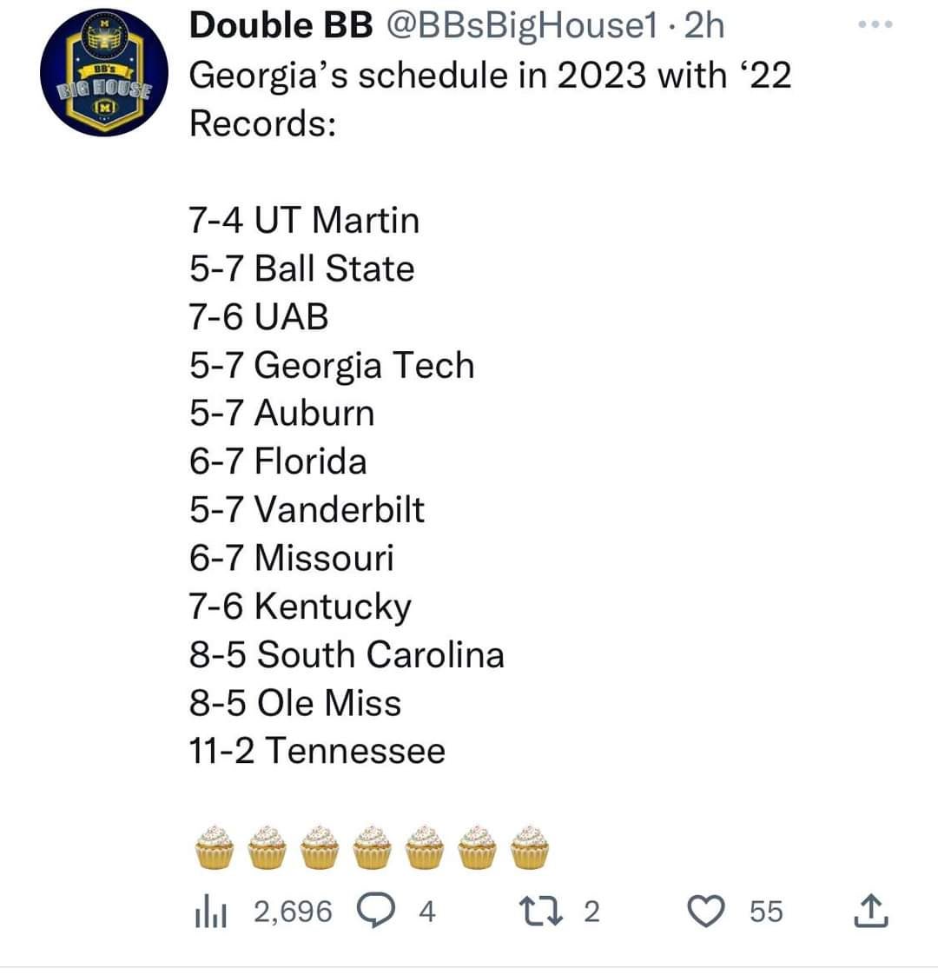Click the tweet heading 'Georgia's schedule in 2023'

(x=419, y=76)
